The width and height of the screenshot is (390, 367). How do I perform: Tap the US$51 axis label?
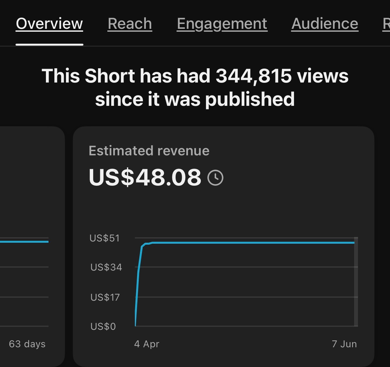104,238
